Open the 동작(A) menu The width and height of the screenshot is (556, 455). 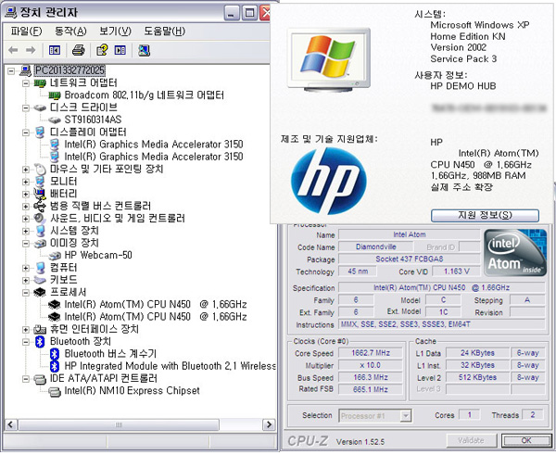pos(70,32)
